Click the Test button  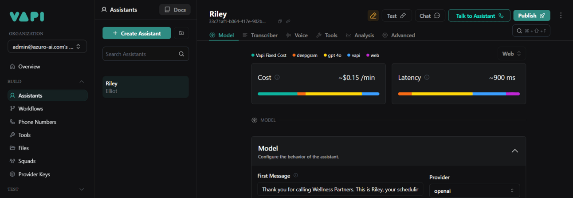[396, 16]
